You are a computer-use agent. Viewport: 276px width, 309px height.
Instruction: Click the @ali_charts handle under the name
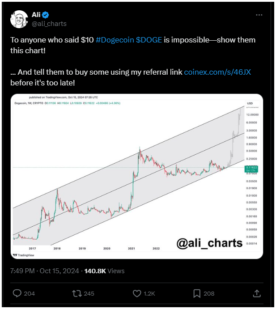click(49, 24)
